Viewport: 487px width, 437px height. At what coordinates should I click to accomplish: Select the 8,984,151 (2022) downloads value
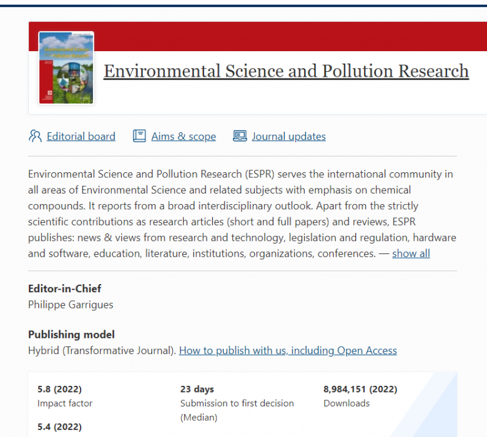pos(360,389)
